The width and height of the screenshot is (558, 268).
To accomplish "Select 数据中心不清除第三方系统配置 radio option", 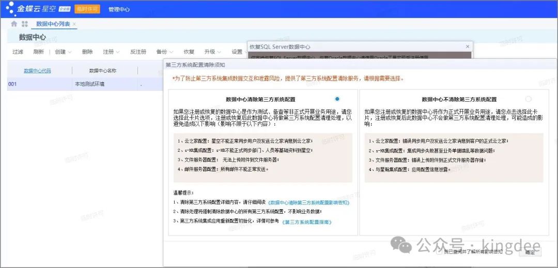I will 528,99.
